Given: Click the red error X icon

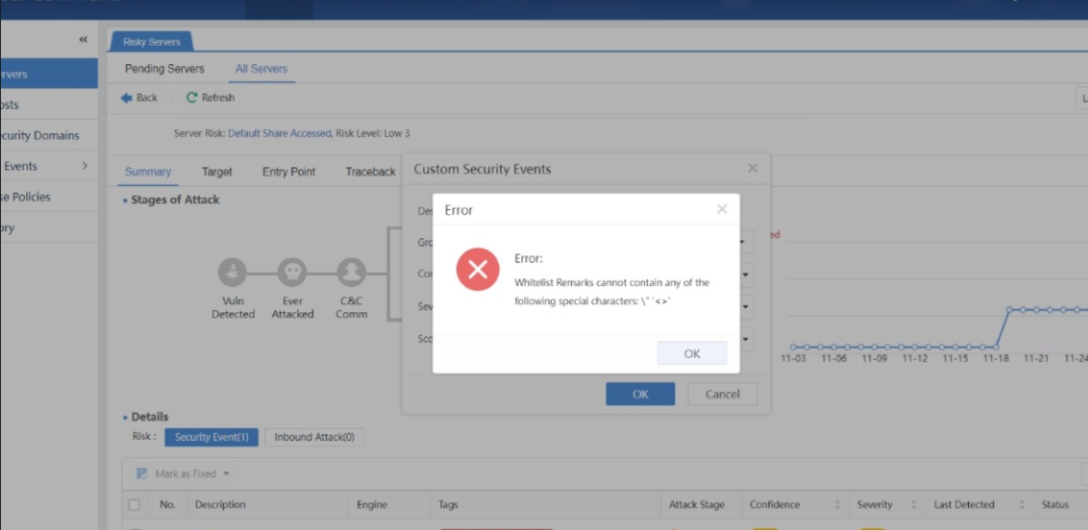Looking at the screenshot, I should coord(477,269).
